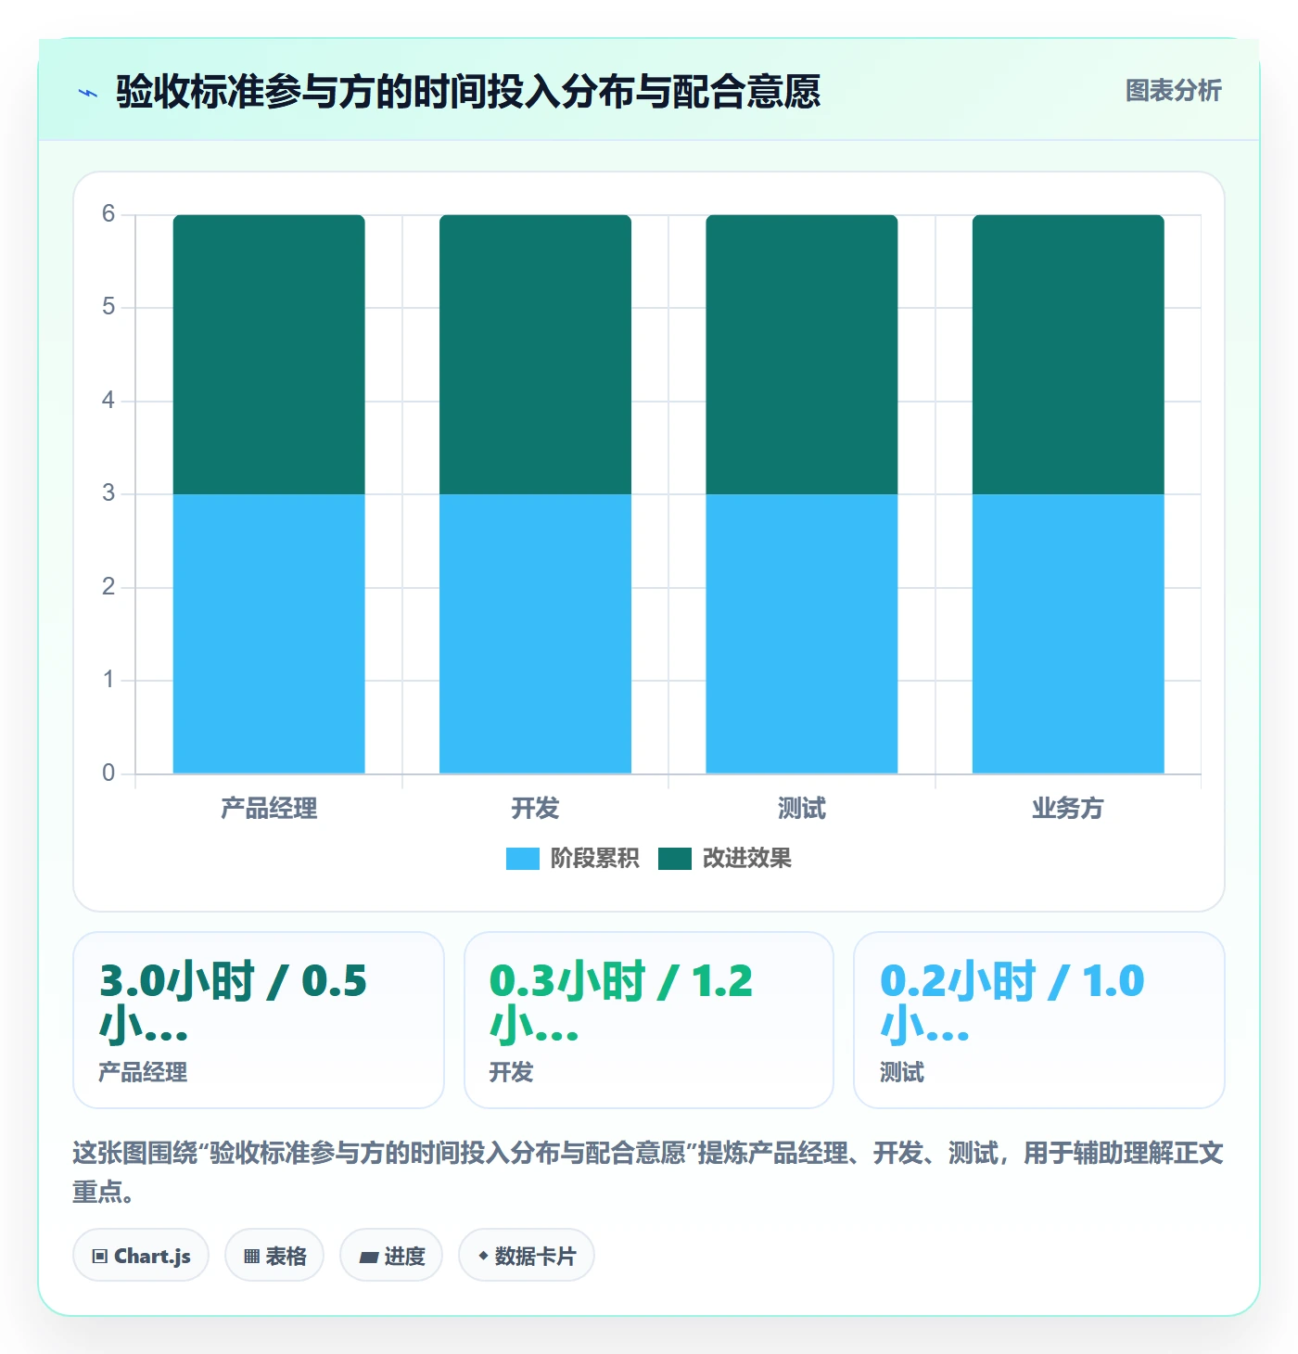Click the 产品经理 x-axis label
1298x1354 pixels.
click(269, 809)
